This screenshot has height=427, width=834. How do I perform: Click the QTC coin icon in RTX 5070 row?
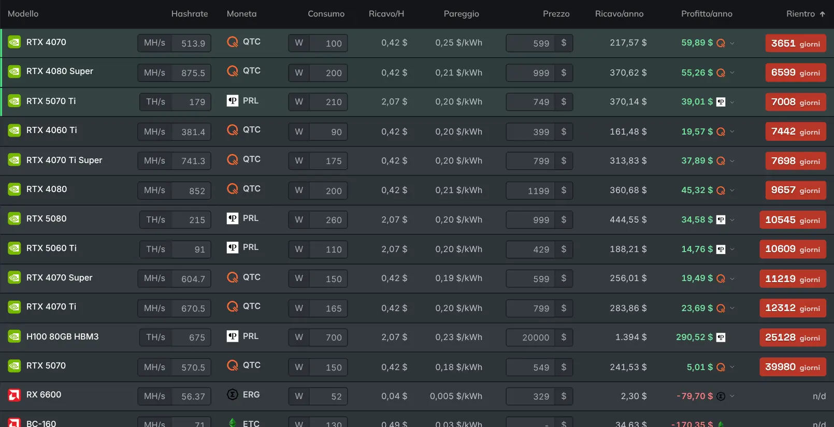click(233, 365)
